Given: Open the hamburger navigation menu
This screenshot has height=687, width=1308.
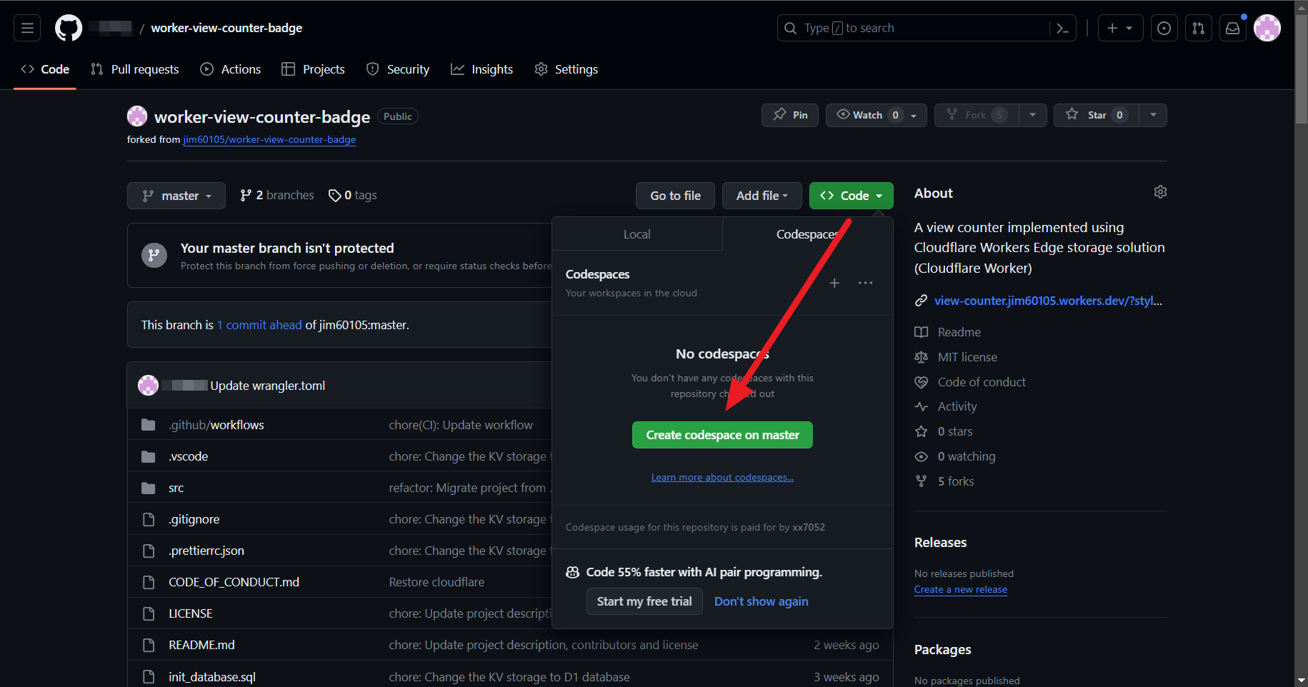Looking at the screenshot, I should point(27,29).
